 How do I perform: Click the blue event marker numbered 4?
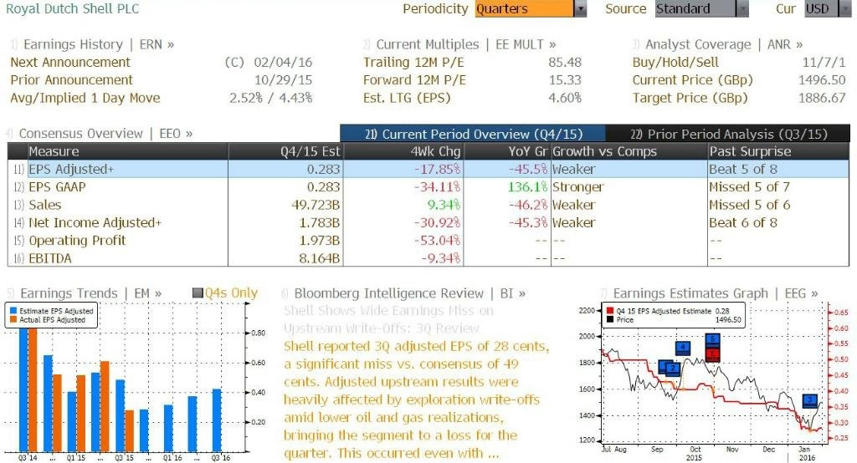683,348
